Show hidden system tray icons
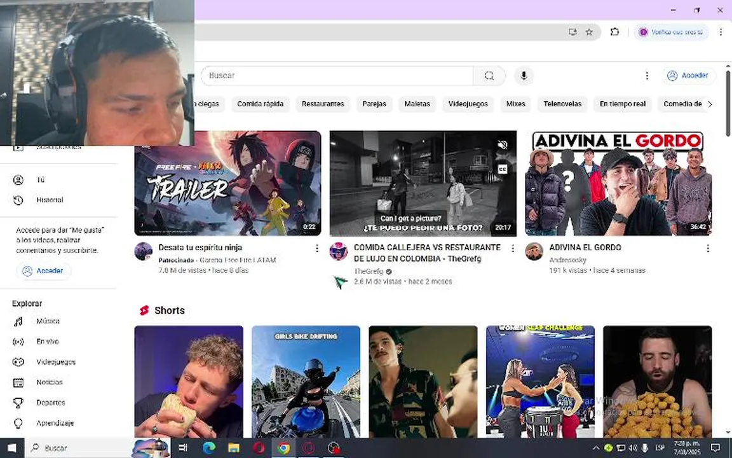This screenshot has width=732, height=458. tap(595, 448)
